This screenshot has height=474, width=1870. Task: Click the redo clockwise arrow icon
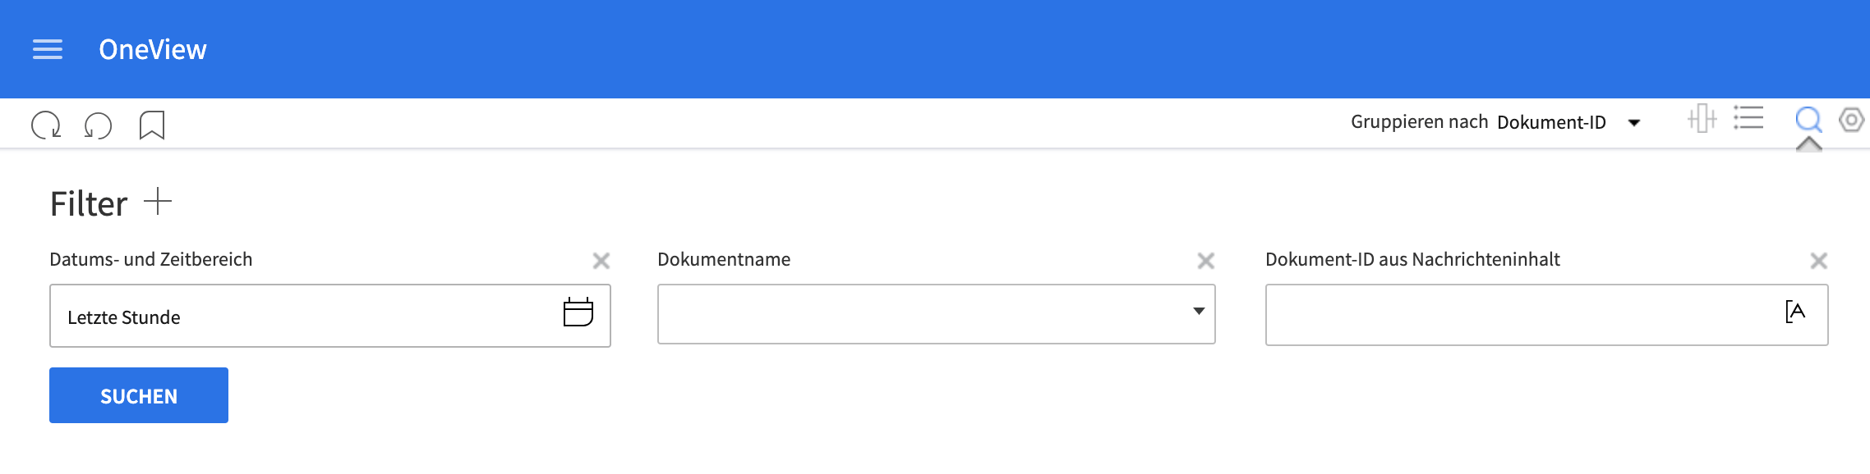tap(46, 125)
